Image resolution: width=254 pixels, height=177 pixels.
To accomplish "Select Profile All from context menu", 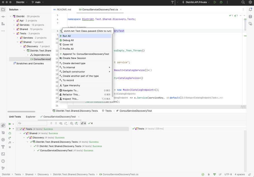I will point(85,49).
